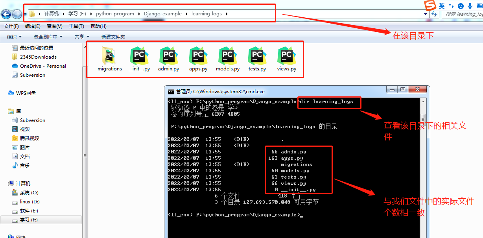Screen dimensions: 483x238
Task: Select the tests.py file icon
Action: pyautogui.click(x=257, y=56)
